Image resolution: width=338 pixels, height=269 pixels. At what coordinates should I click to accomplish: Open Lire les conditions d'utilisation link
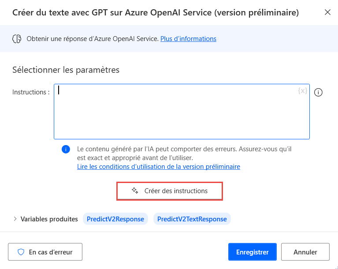point(158,167)
